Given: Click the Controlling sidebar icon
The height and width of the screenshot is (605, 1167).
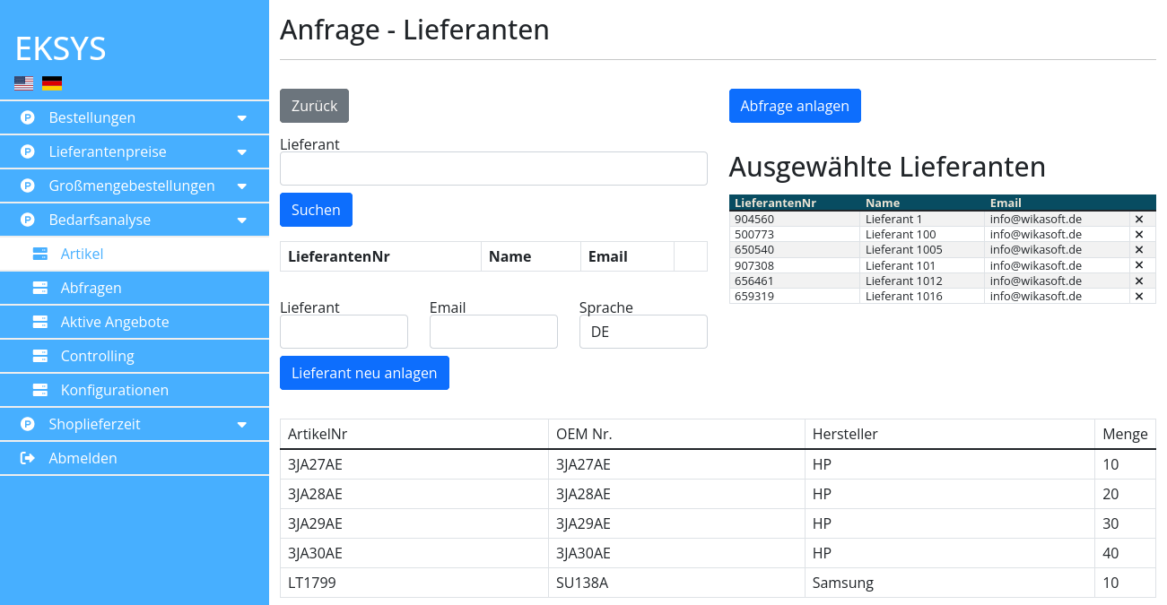Looking at the screenshot, I should click(39, 356).
